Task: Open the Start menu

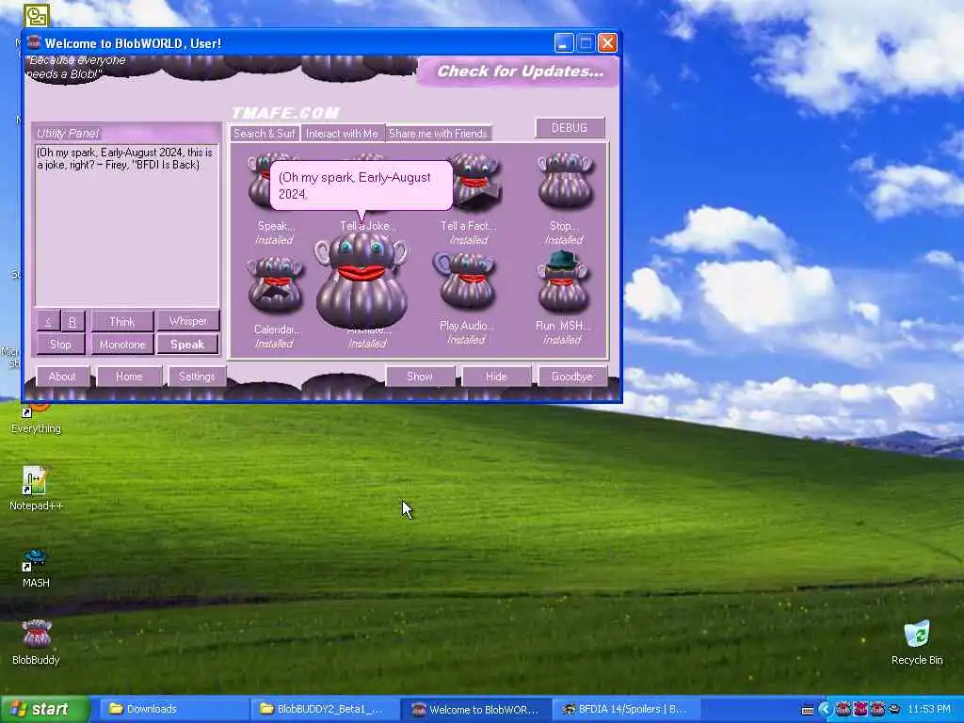Action: click(x=45, y=709)
